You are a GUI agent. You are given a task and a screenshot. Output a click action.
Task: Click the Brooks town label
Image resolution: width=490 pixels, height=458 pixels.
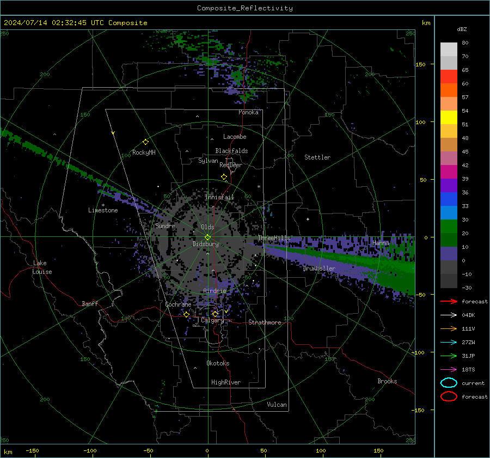(387, 381)
